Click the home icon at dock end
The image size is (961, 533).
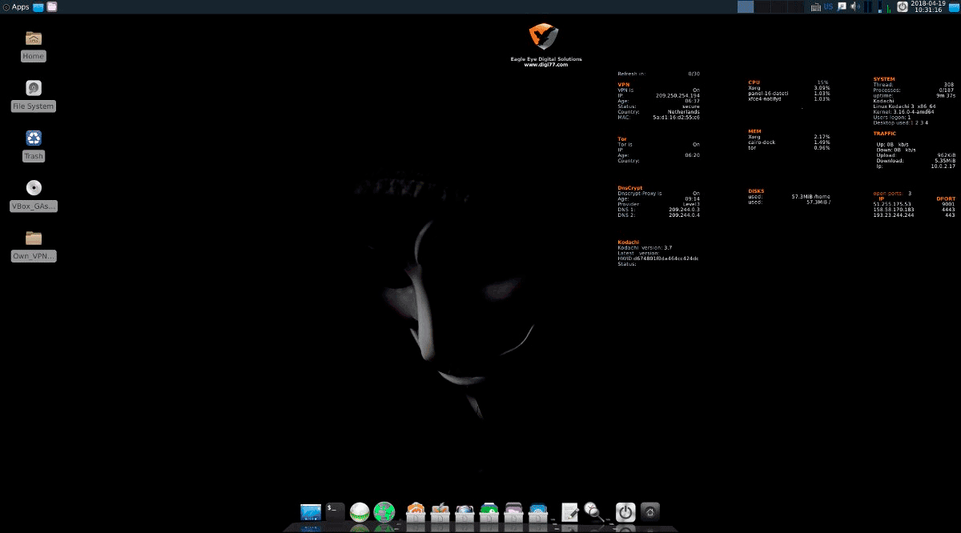(x=650, y=512)
